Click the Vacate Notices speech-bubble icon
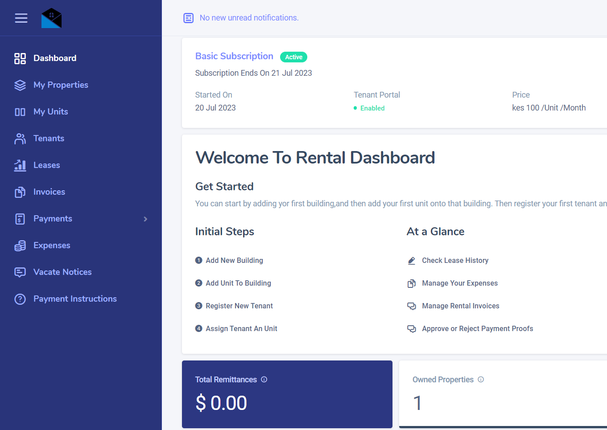This screenshot has width=607, height=430. 20,272
